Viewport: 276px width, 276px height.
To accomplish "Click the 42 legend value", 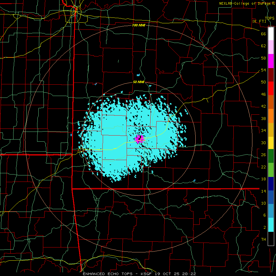I will [x=263, y=106].
